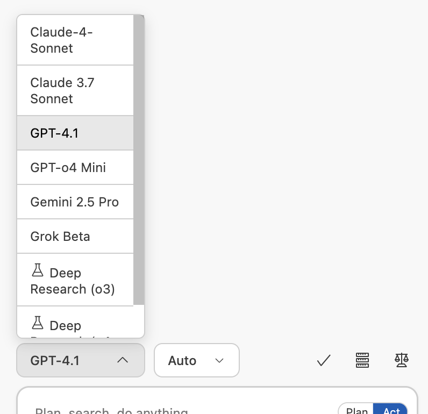
Task: Choose Gemini 2.5 Pro model
Action: pyautogui.click(x=75, y=202)
